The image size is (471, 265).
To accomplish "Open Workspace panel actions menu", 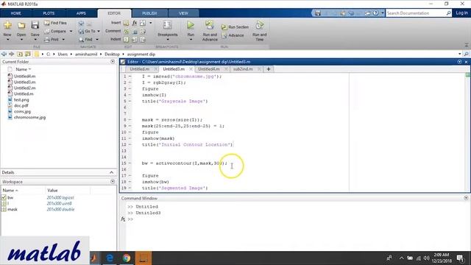I will (x=113, y=182).
